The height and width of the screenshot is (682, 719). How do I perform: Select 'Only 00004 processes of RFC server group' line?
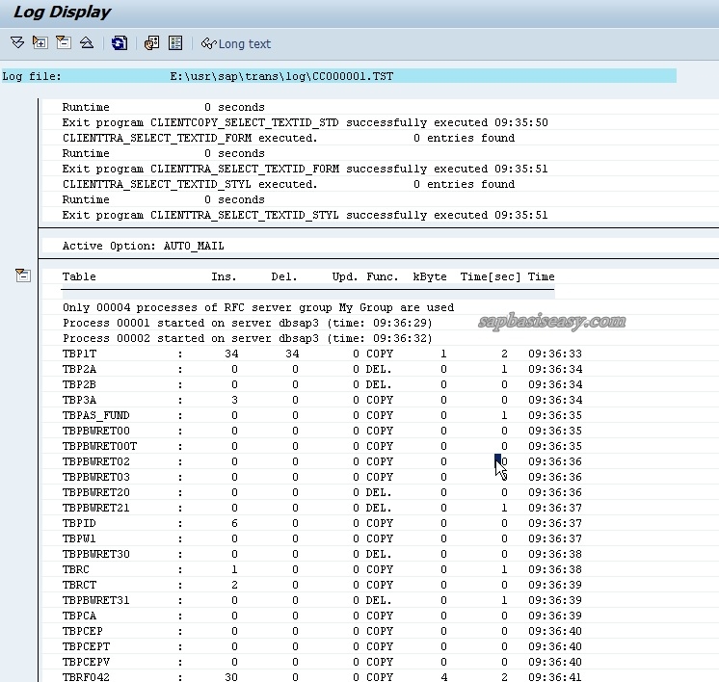[x=258, y=307]
